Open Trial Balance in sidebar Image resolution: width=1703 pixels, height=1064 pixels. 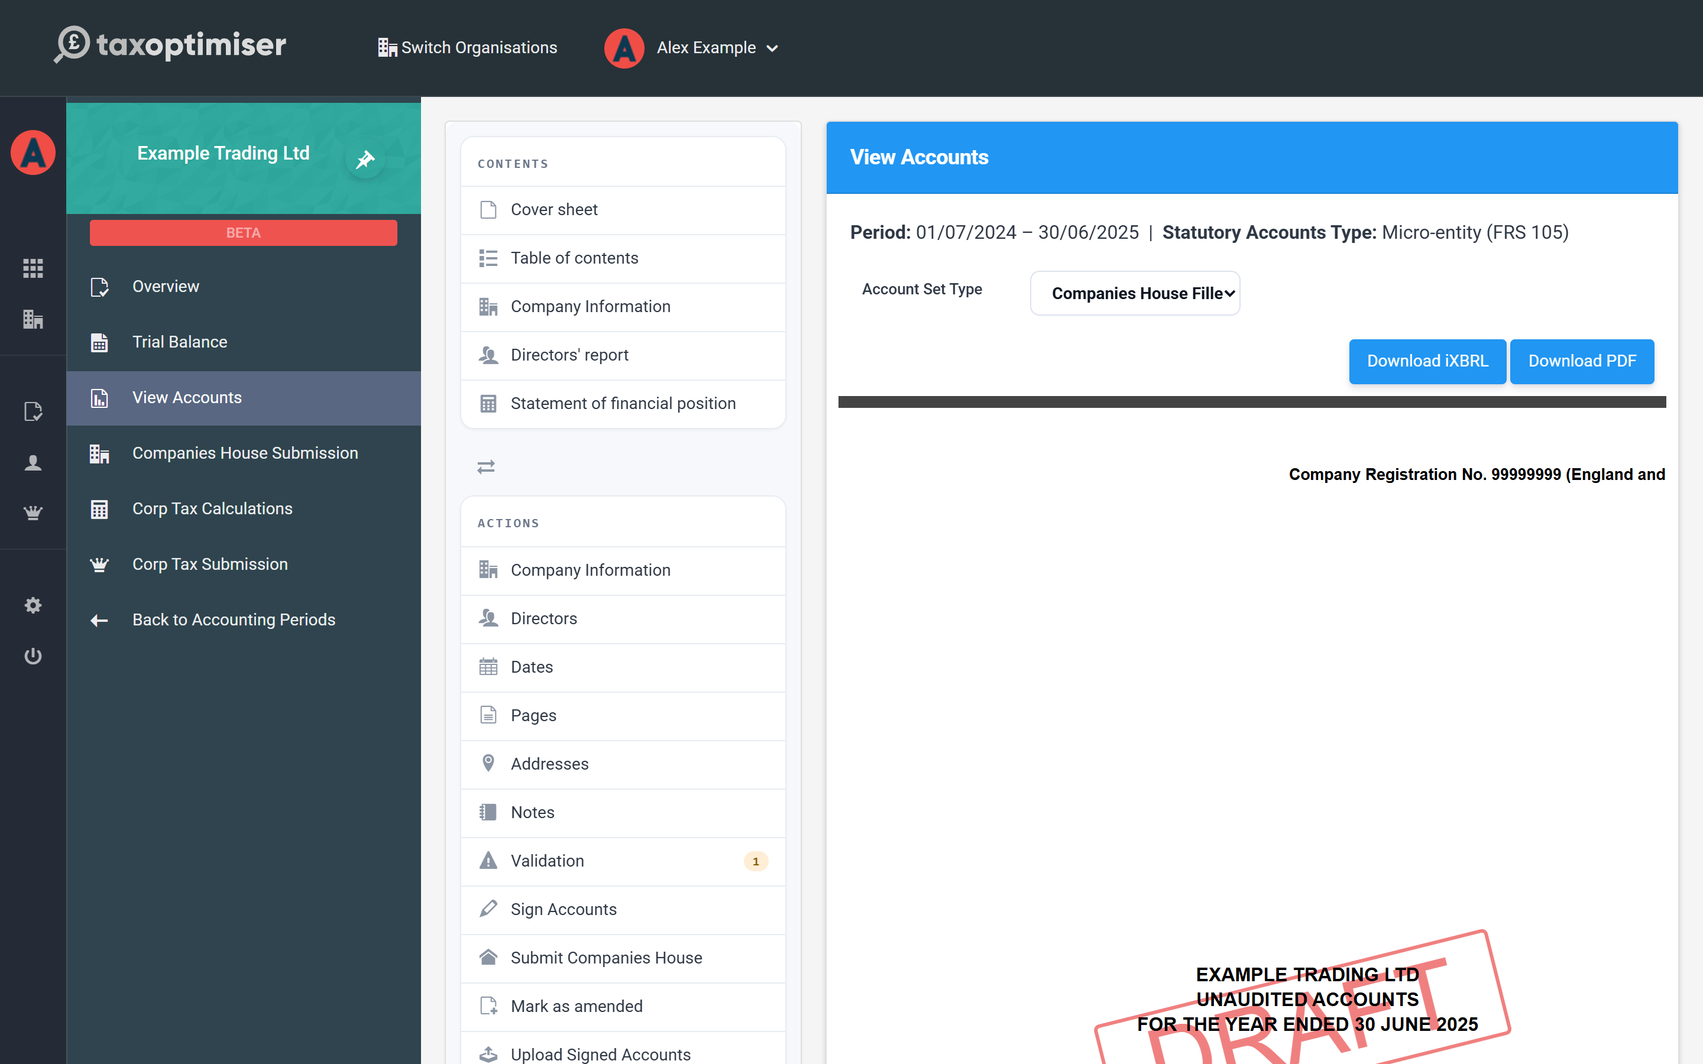pyautogui.click(x=244, y=342)
